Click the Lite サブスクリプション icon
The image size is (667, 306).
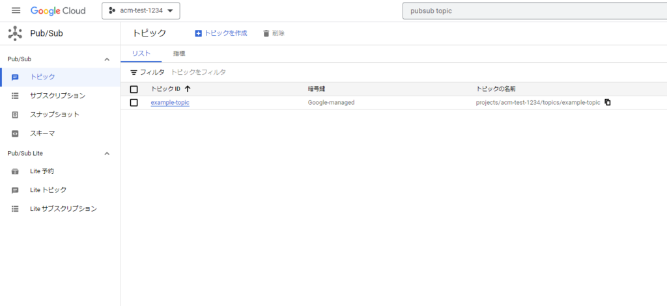click(15, 209)
